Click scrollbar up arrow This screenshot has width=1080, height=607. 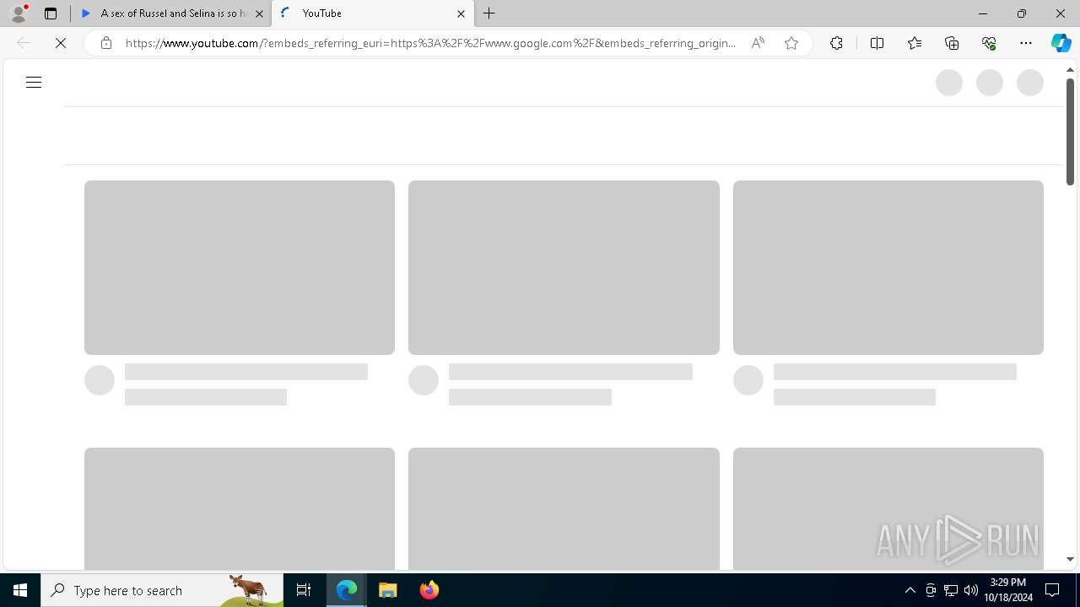tap(1070, 70)
